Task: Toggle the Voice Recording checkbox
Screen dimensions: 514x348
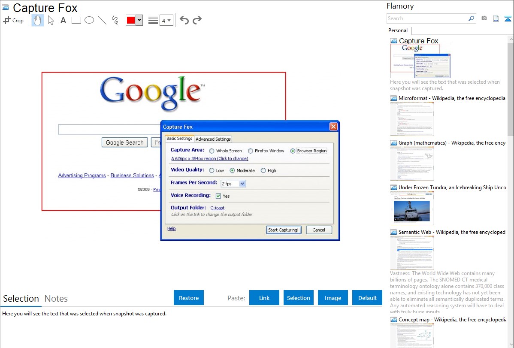Action: pos(218,196)
